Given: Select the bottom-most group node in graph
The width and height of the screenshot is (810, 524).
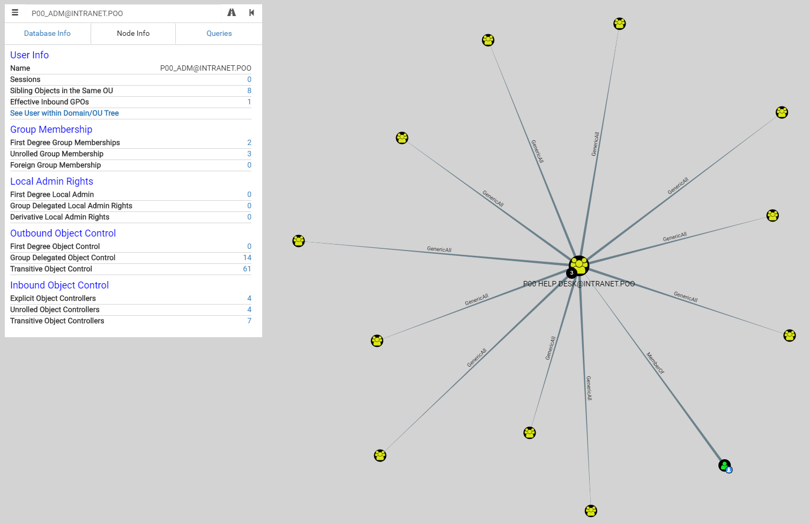Looking at the screenshot, I should point(591,511).
